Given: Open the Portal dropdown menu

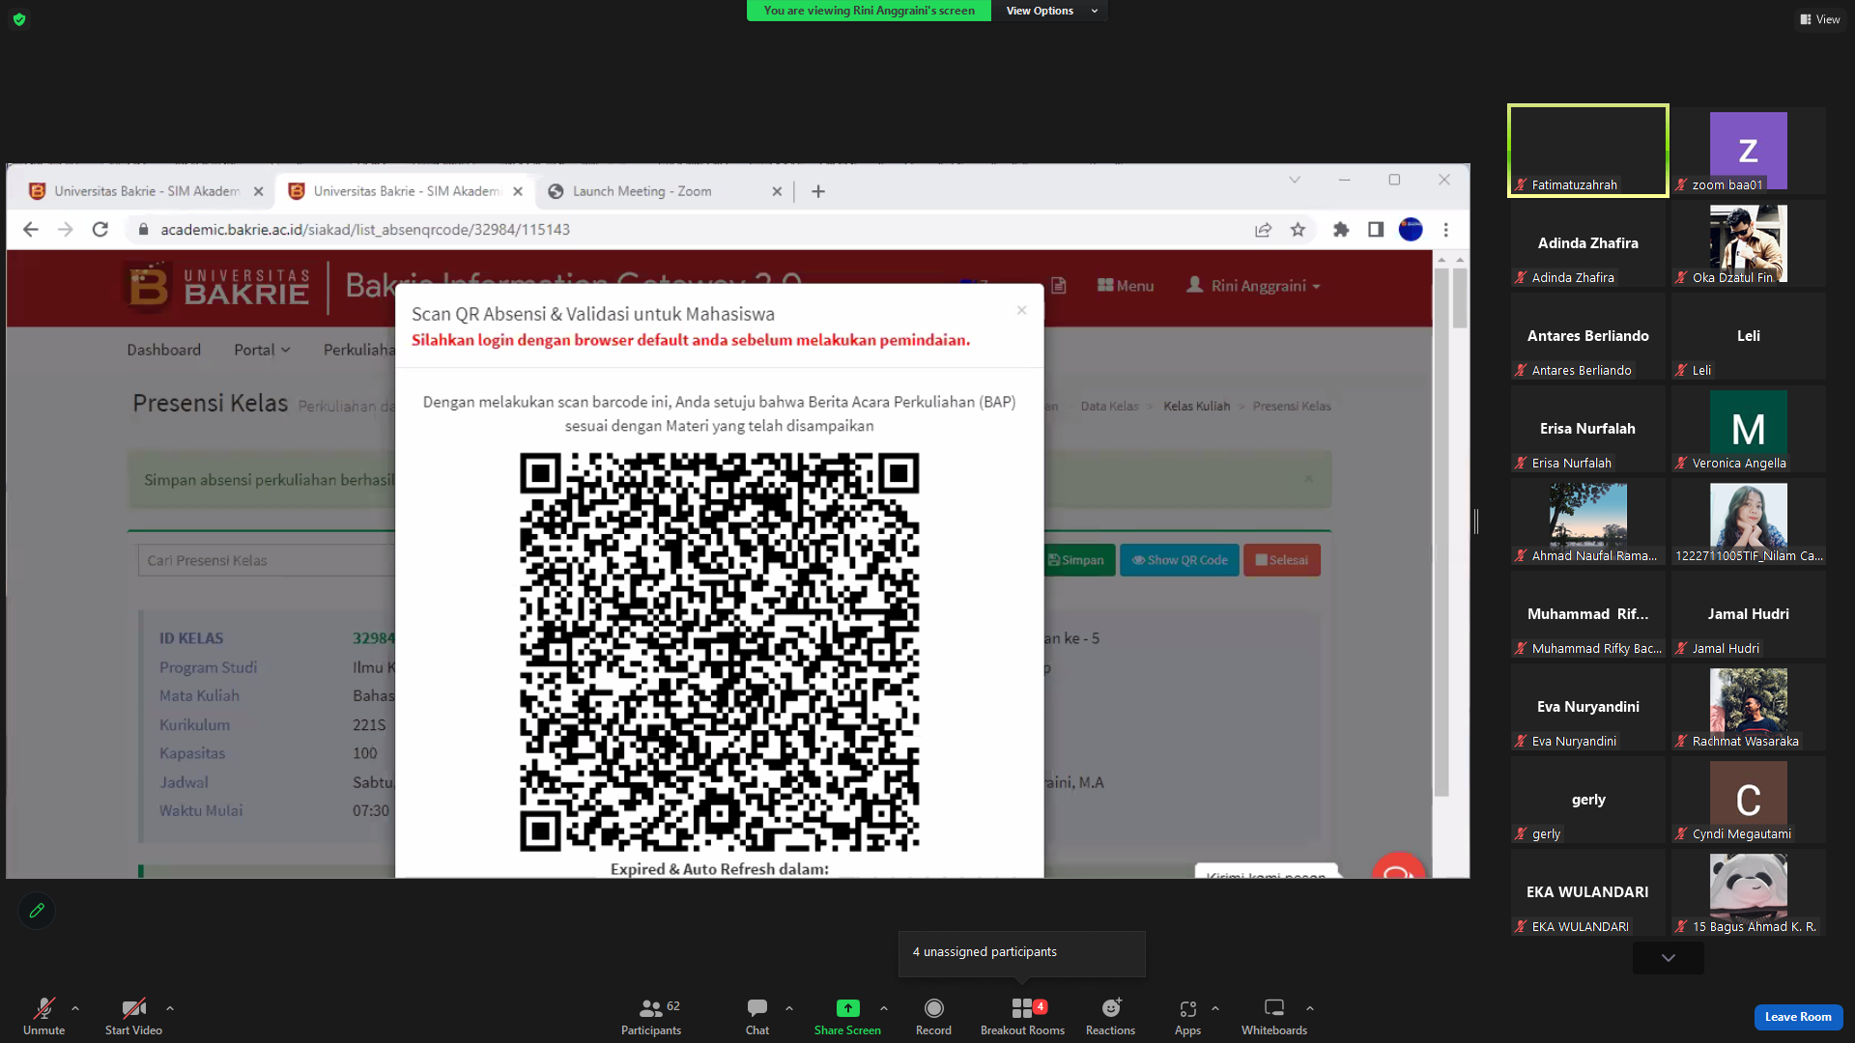Looking at the screenshot, I should (262, 350).
